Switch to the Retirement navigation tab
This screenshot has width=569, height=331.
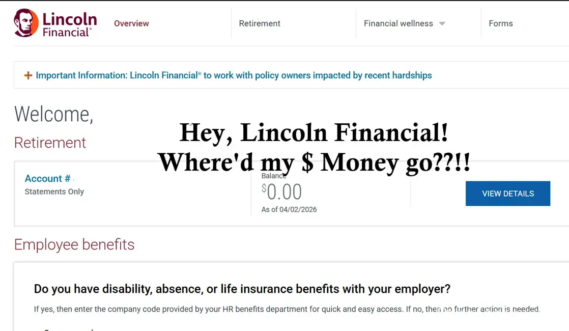click(260, 23)
